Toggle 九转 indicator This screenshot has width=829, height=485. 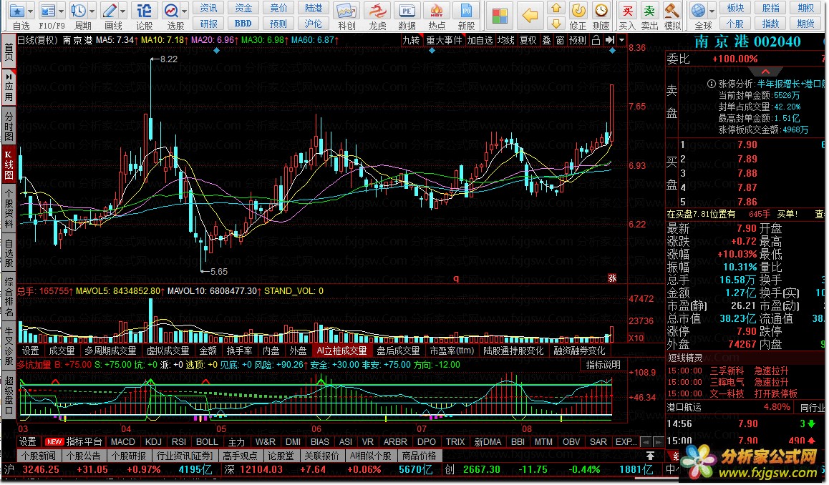[411, 40]
